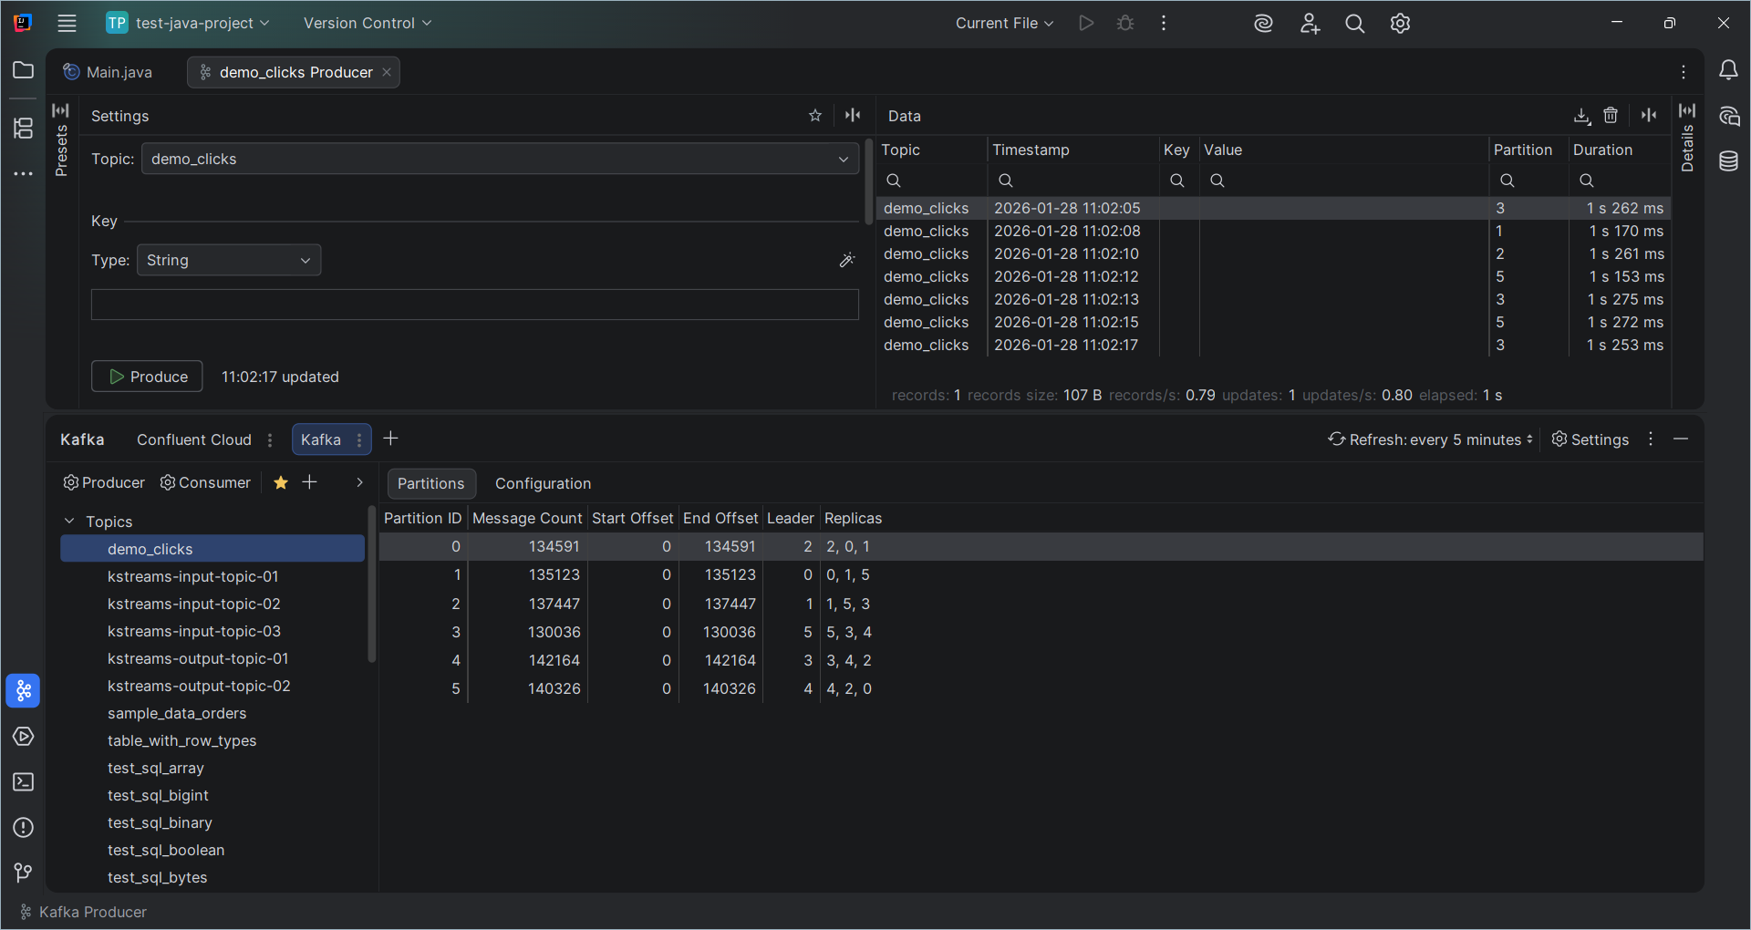Open the AI Assistant icon
Image resolution: width=1751 pixels, height=930 pixels.
coord(1730,116)
